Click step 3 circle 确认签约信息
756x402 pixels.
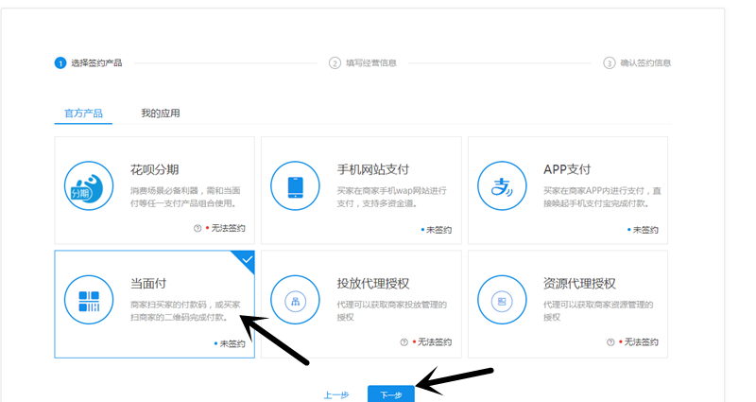(x=610, y=63)
